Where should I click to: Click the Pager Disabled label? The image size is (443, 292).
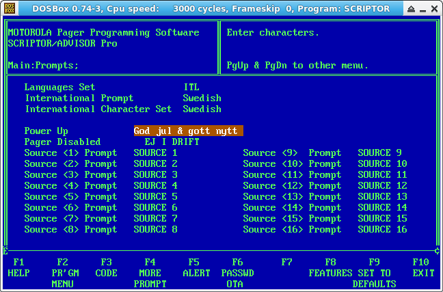[62, 142]
